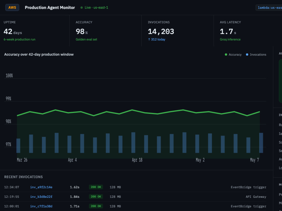Click the blue Invocations legend dot

247,55
